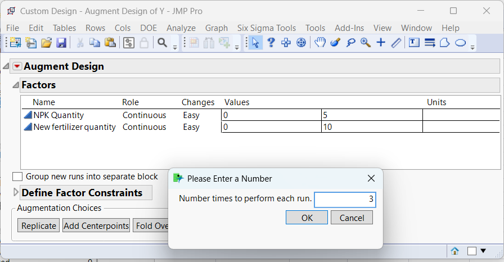Pick the Brush tool in toolbar

335,42
